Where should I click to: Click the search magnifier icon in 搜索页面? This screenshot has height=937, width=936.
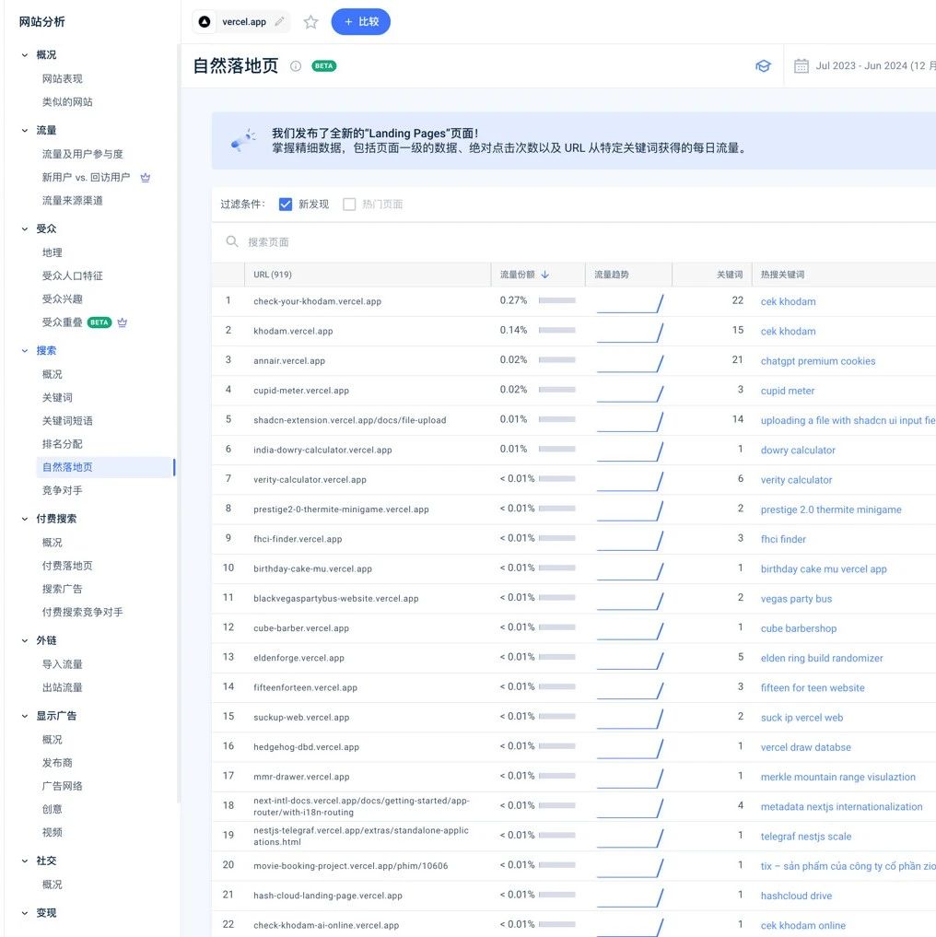click(x=232, y=241)
